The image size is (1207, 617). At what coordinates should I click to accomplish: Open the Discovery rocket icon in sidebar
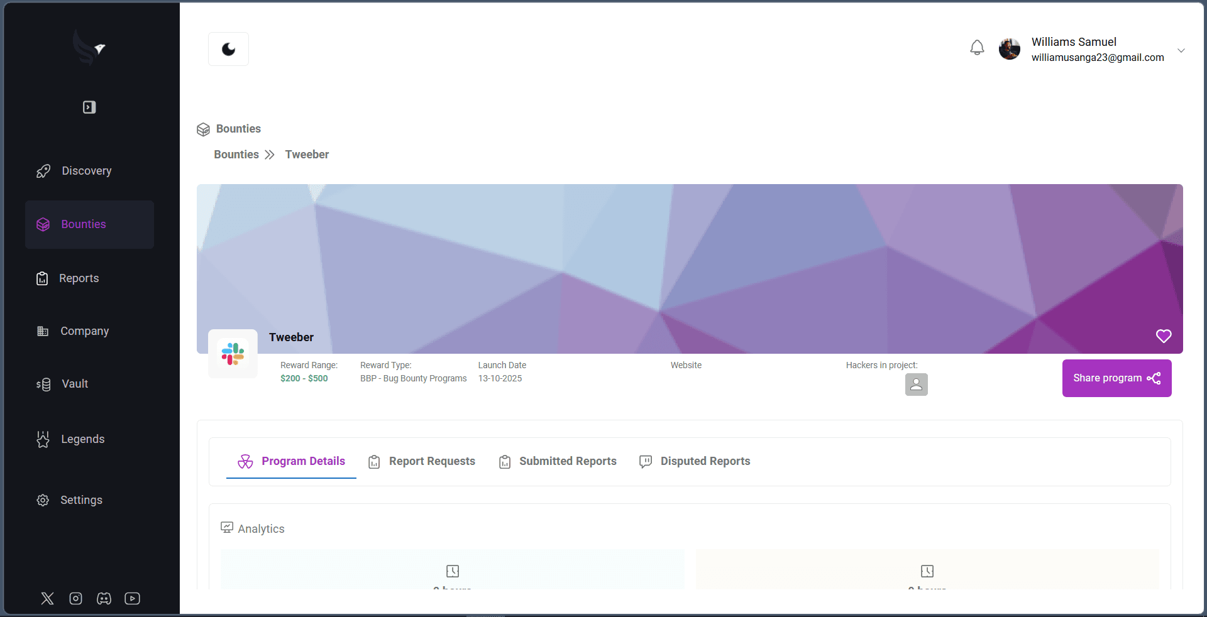click(43, 171)
